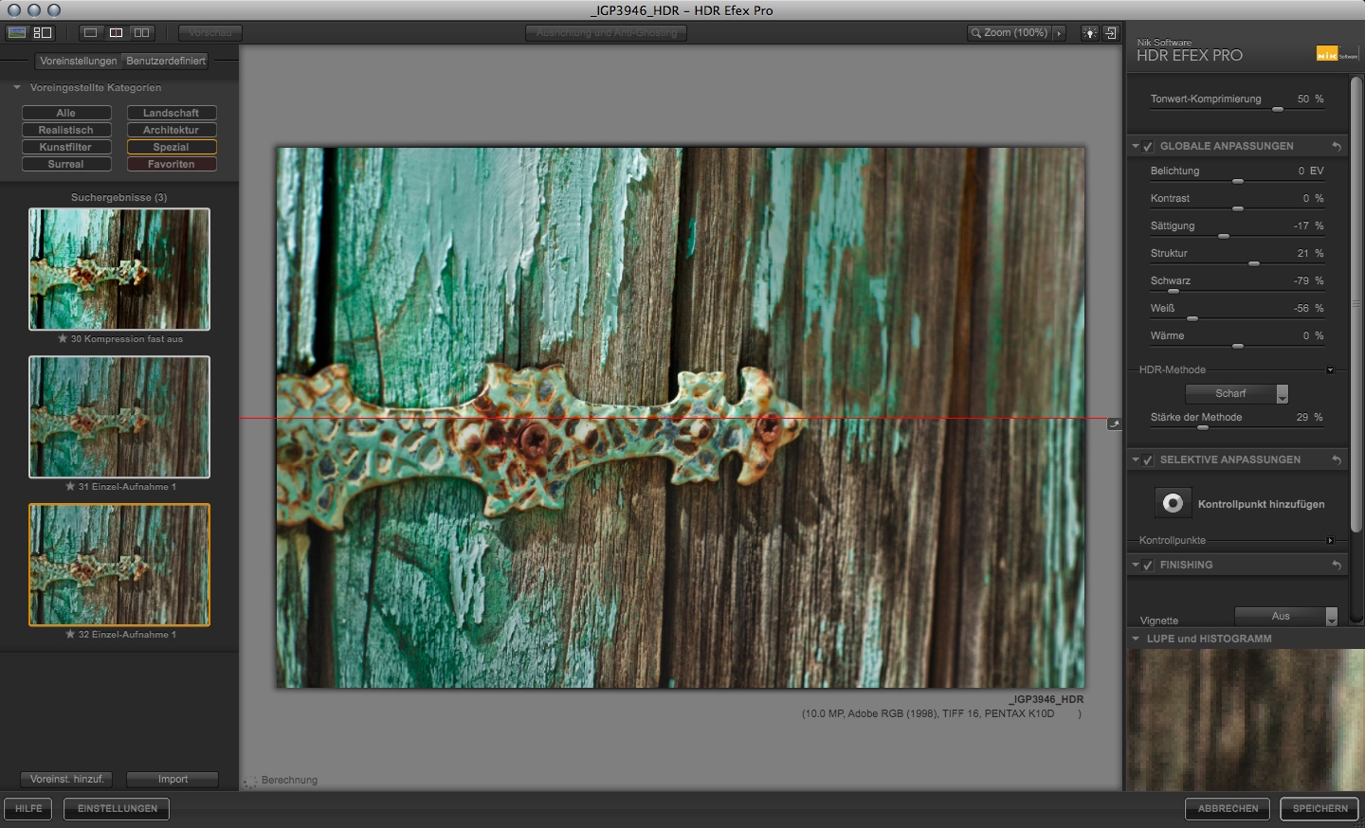The height and width of the screenshot is (828, 1365).
Task: Click the Kontrollpunkt hinzufügen target icon
Action: 1173,503
